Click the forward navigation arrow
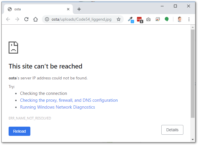 point(17,19)
